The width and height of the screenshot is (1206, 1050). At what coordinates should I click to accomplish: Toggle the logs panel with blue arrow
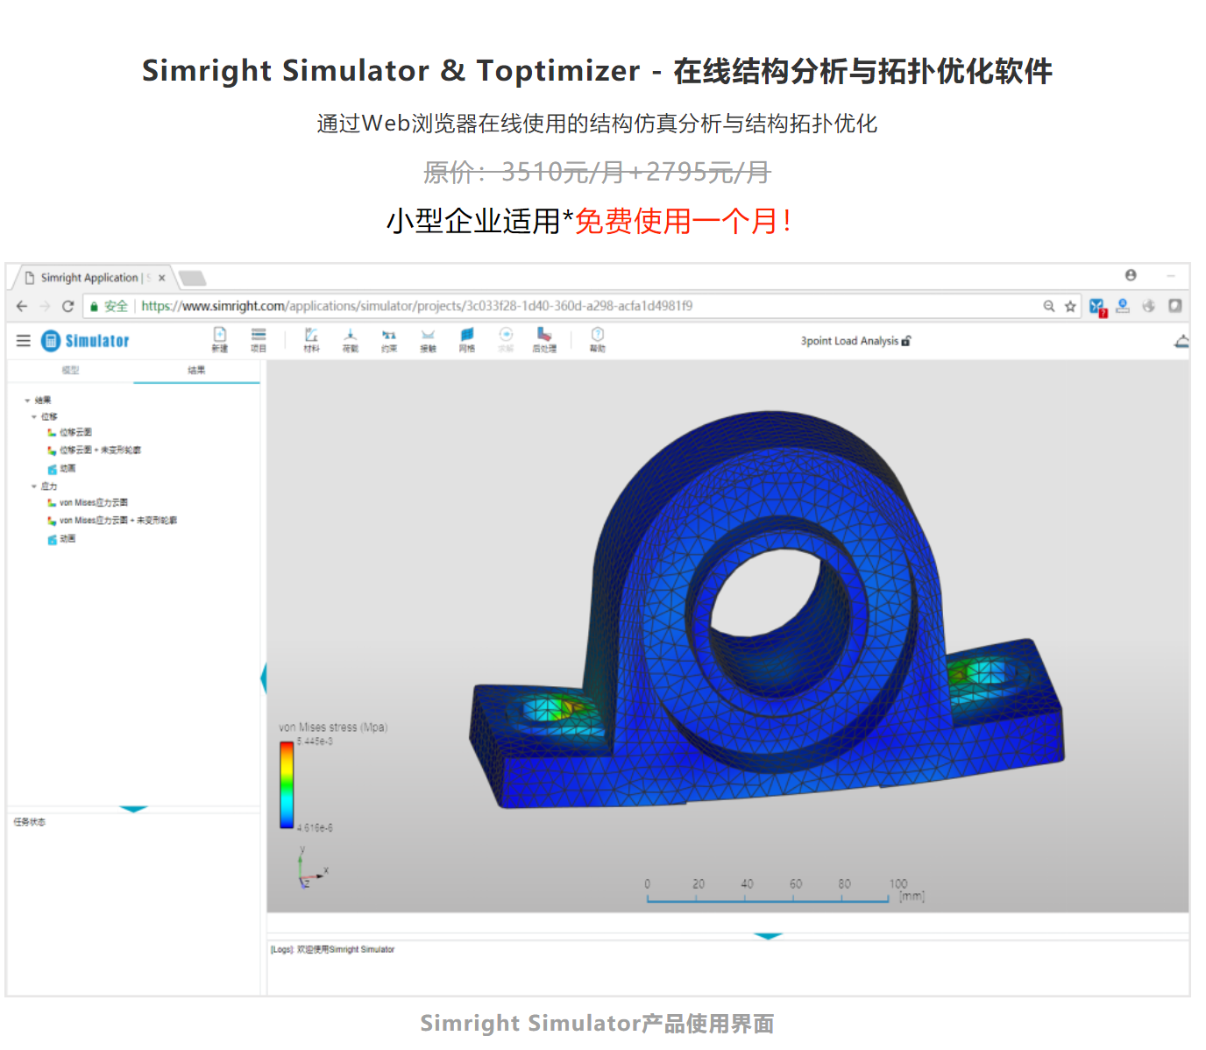(x=768, y=936)
